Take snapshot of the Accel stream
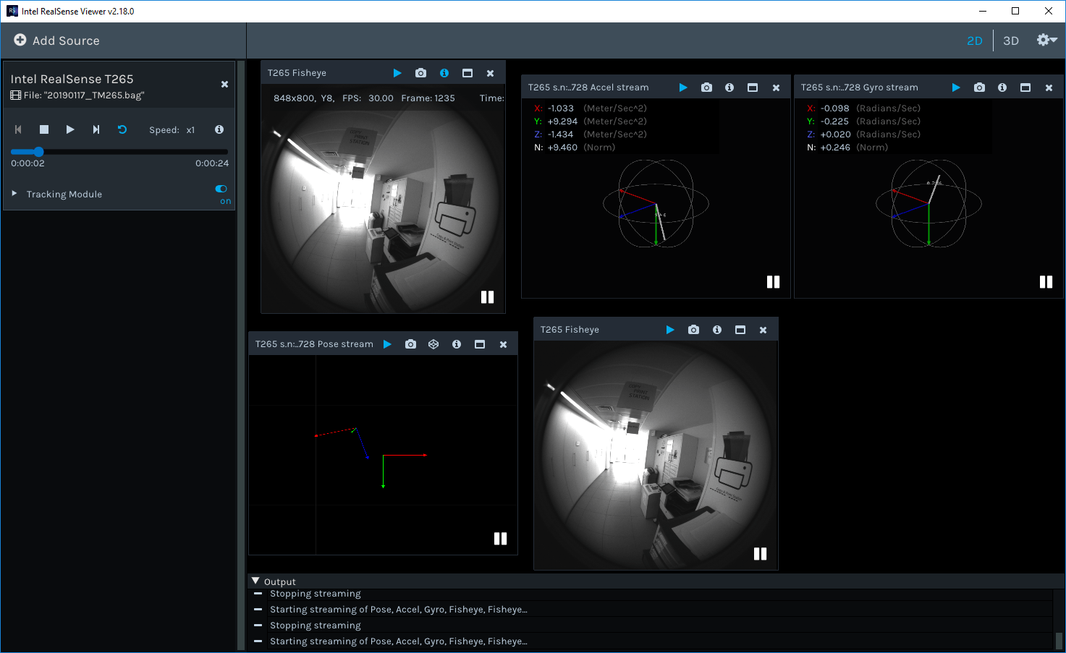1066x653 pixels. pos(706,88)
